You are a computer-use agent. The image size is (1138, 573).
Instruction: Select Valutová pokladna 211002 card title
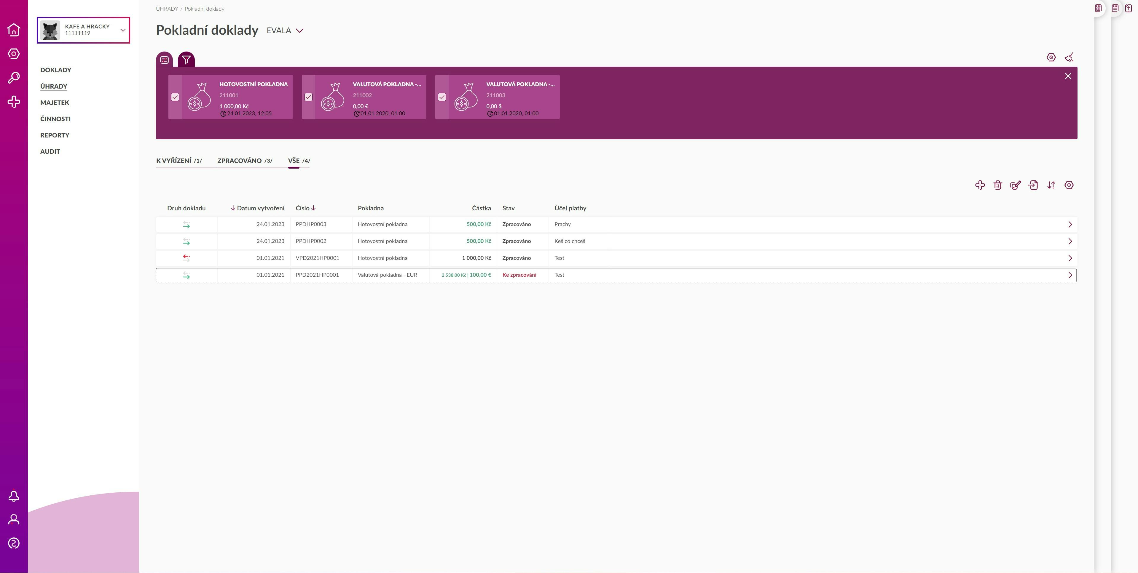(x=387, y=84)
